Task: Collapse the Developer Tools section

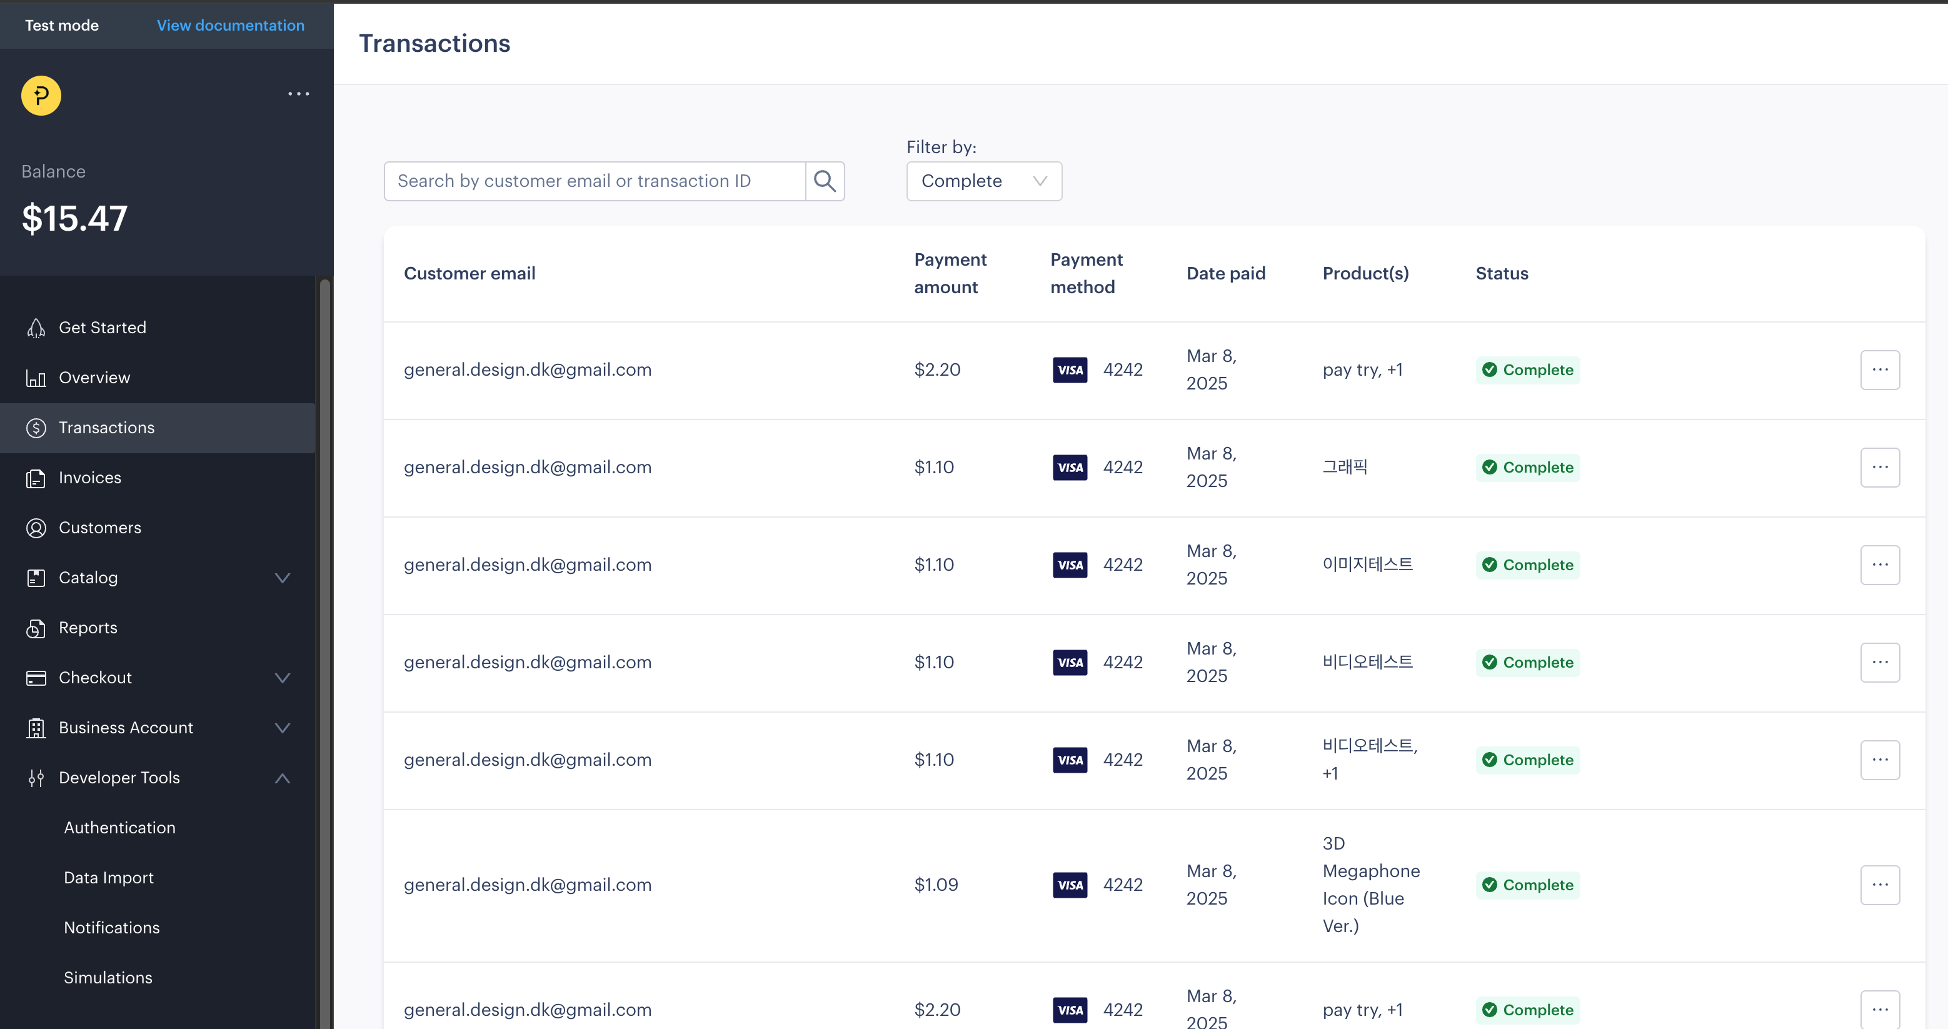Action: [x=282, y=778]
